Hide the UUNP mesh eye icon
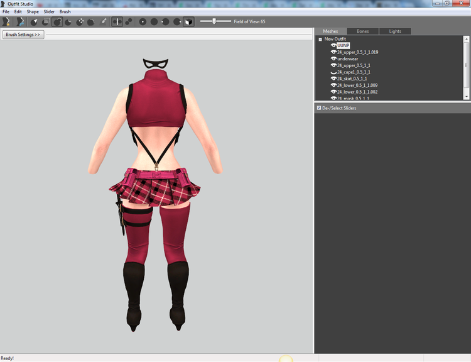Image resolution: width=471 pixels, height=362 pixels. tap(333, 45)
